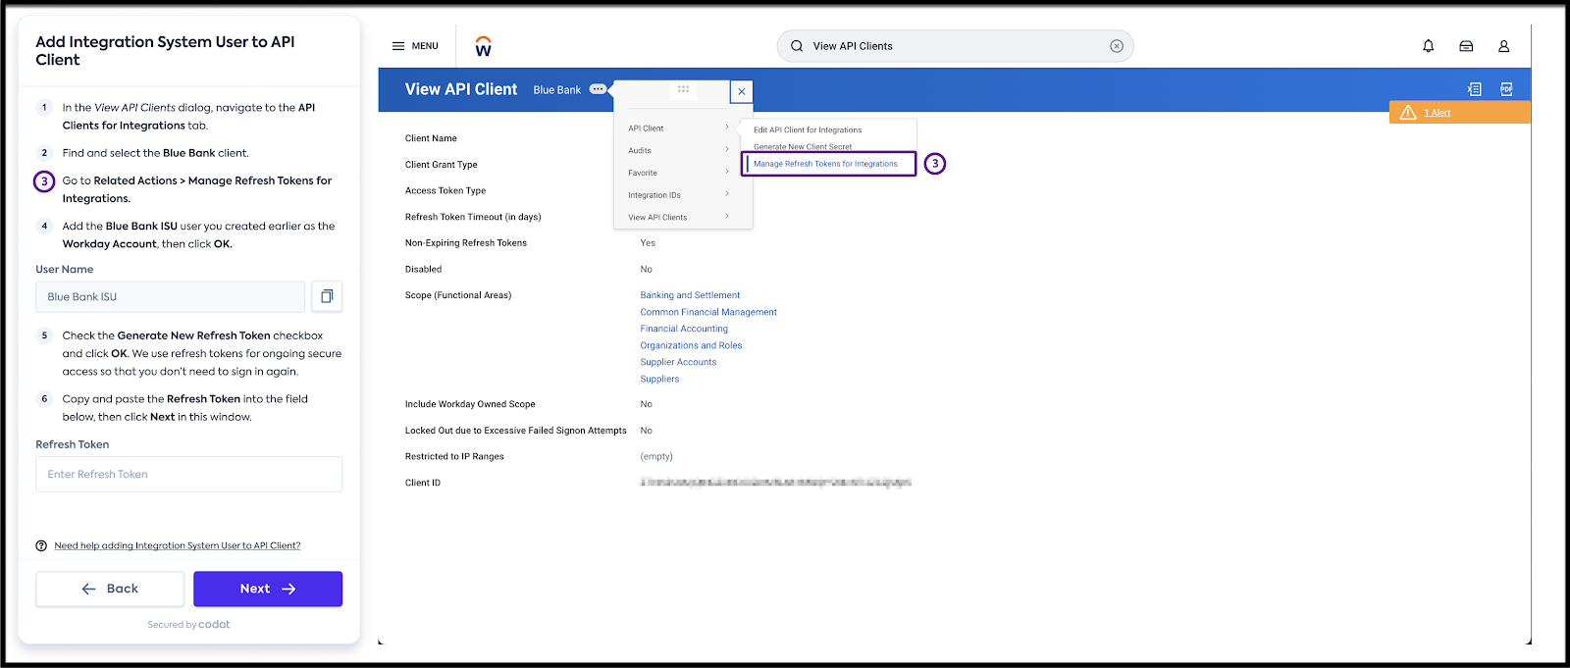Open Need help adding Integration System User link
The width and height of the screenshot is (1570, 668).
(178, 545)
